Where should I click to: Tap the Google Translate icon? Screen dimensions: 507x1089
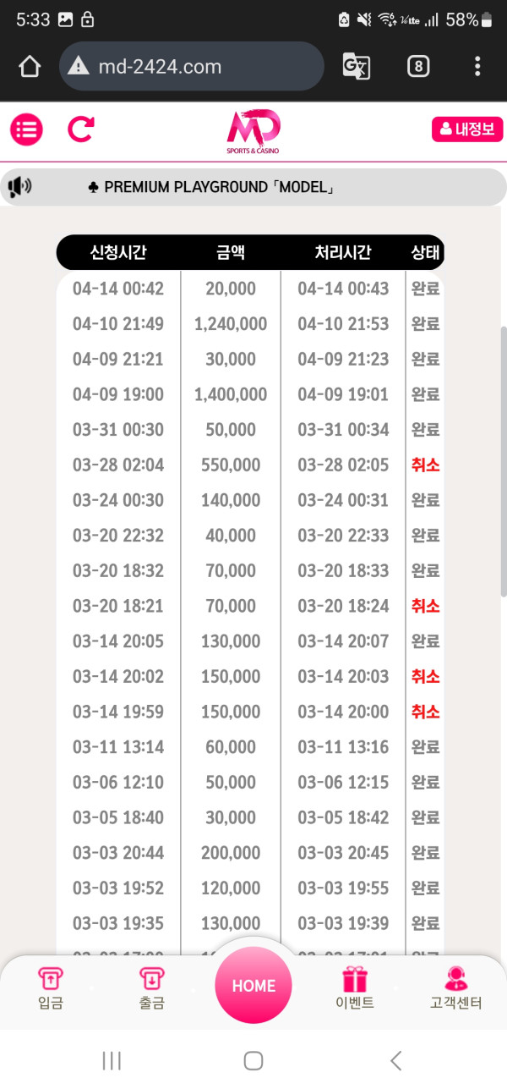point(356,66)
